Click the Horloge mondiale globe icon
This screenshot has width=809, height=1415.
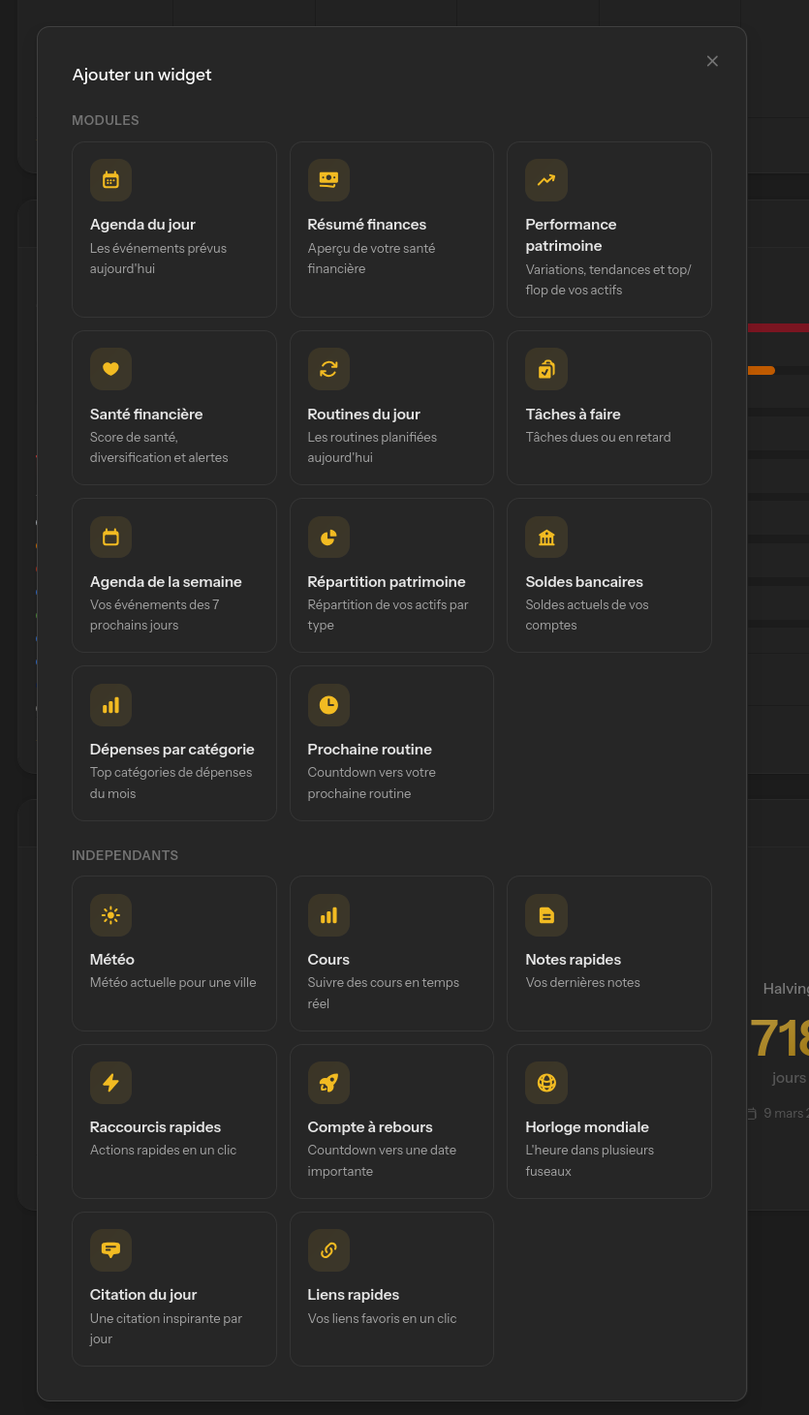[545, 1083]
